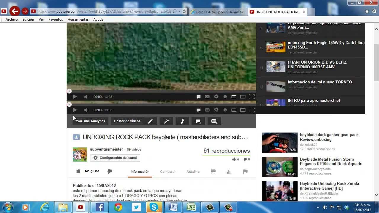The height and width of the screenshot is (213, 379).
Task: Open the video statistics bar chart icon
Action: (x=229, y=172)
